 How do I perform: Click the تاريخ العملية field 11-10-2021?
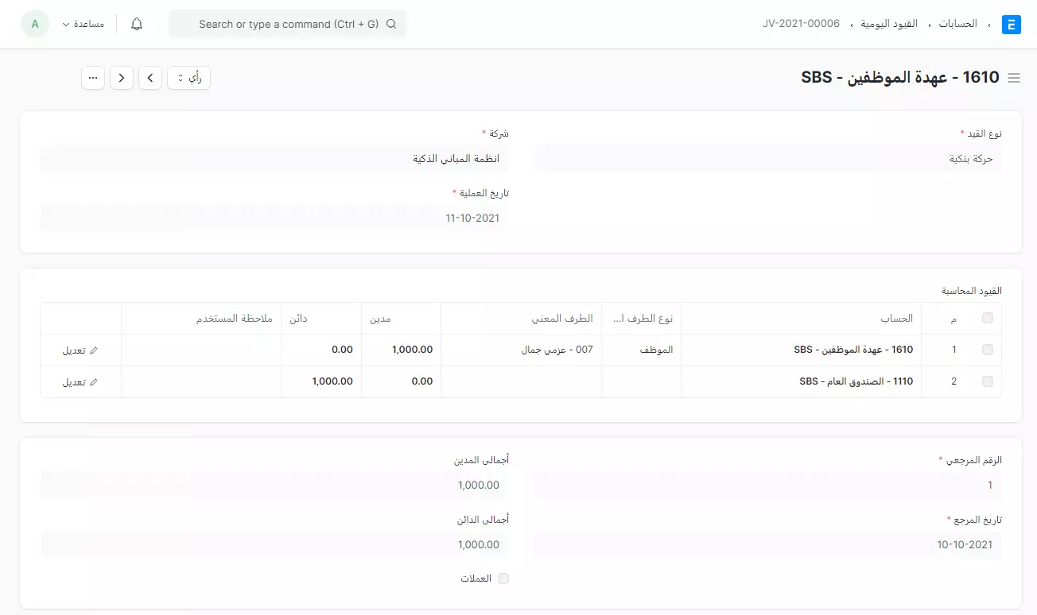click(x=274, y=218)
